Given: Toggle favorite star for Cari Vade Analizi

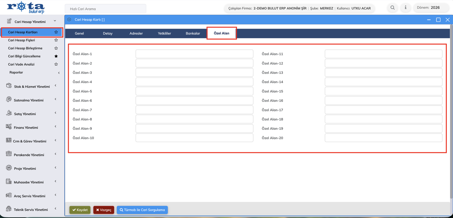Looking at the screenshot, I should (56, 64).
